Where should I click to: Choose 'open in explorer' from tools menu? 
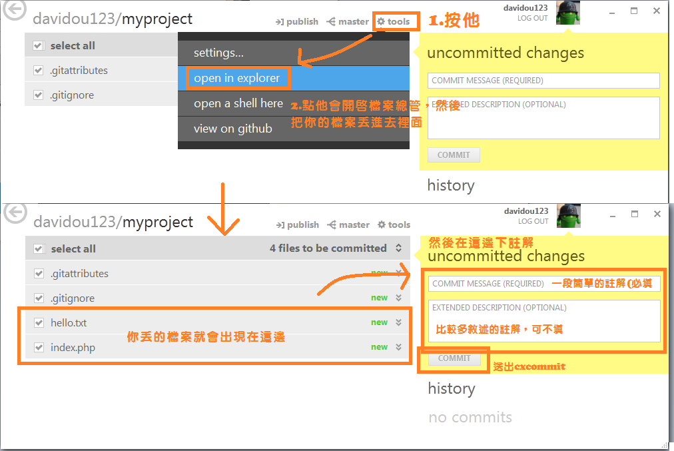(237, 79)
